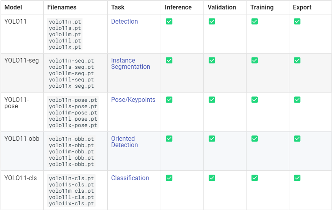Image resolution: width=332 pixels, height=210 pixels.
Task: Click YOLO11-obb Validation checkmark
Action: pos(212,138)
